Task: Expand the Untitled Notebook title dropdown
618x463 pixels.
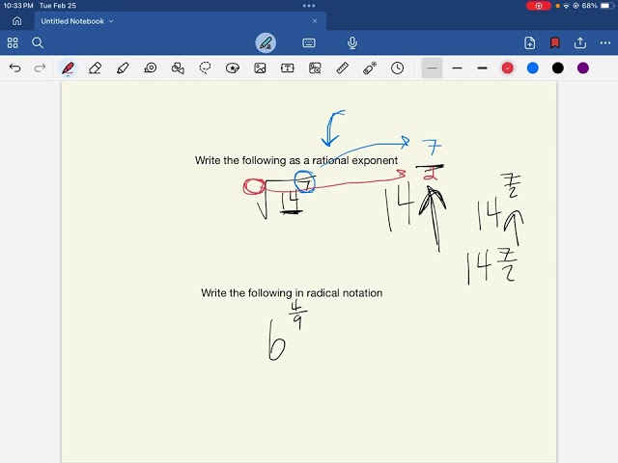Action: [111, 21]
